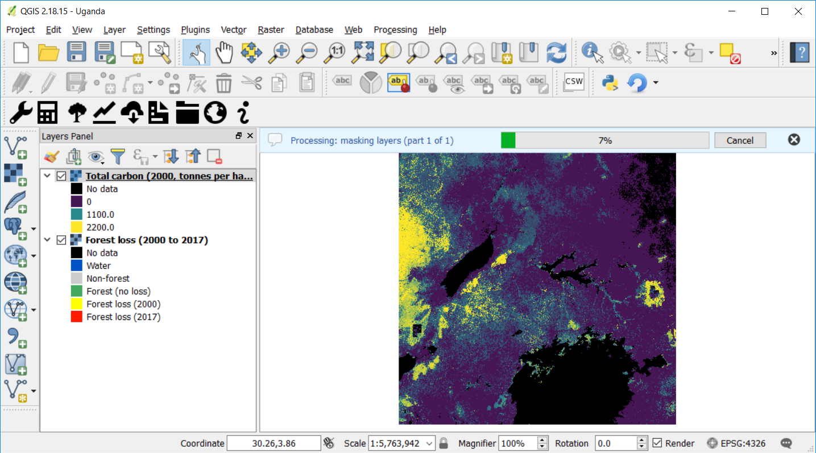Viewport: 816px width, 453px height.
Task: Open the Scale dropdown in status bar
Action: [x=429, y=443]
